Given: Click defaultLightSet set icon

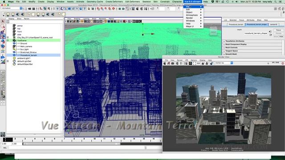Looking at the screenshot, I should pyautogui.click(x=14, y=61).
